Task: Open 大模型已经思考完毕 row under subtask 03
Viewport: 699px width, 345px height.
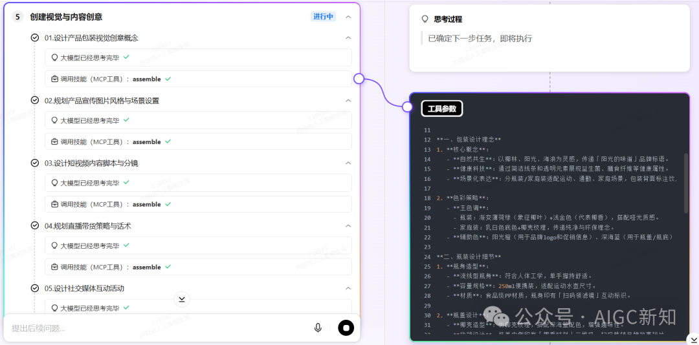Action: pyautogui.click(x=199, y=183)
